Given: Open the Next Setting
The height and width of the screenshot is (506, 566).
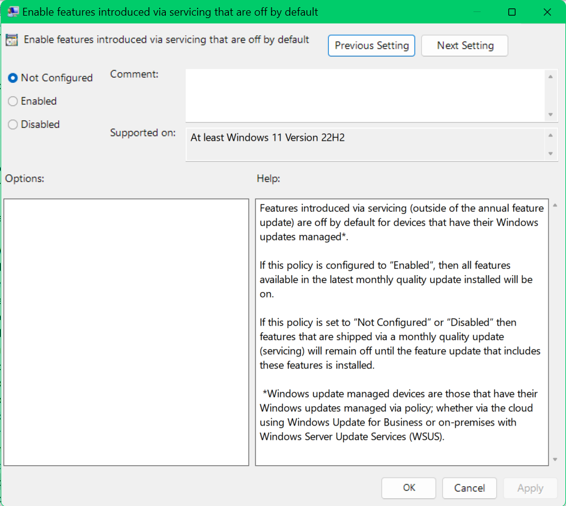Looking at the screenshot, I should tap(464, 46).
